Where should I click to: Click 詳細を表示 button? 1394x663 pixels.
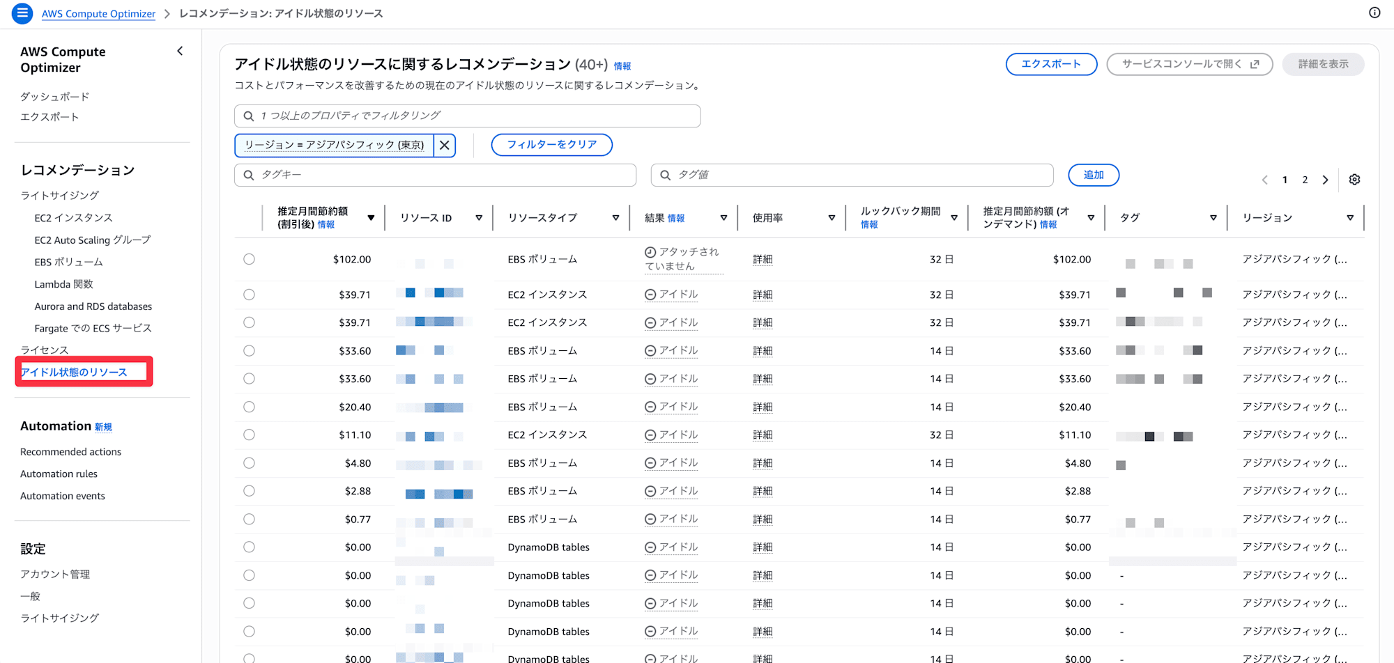tap(1323, 64)
